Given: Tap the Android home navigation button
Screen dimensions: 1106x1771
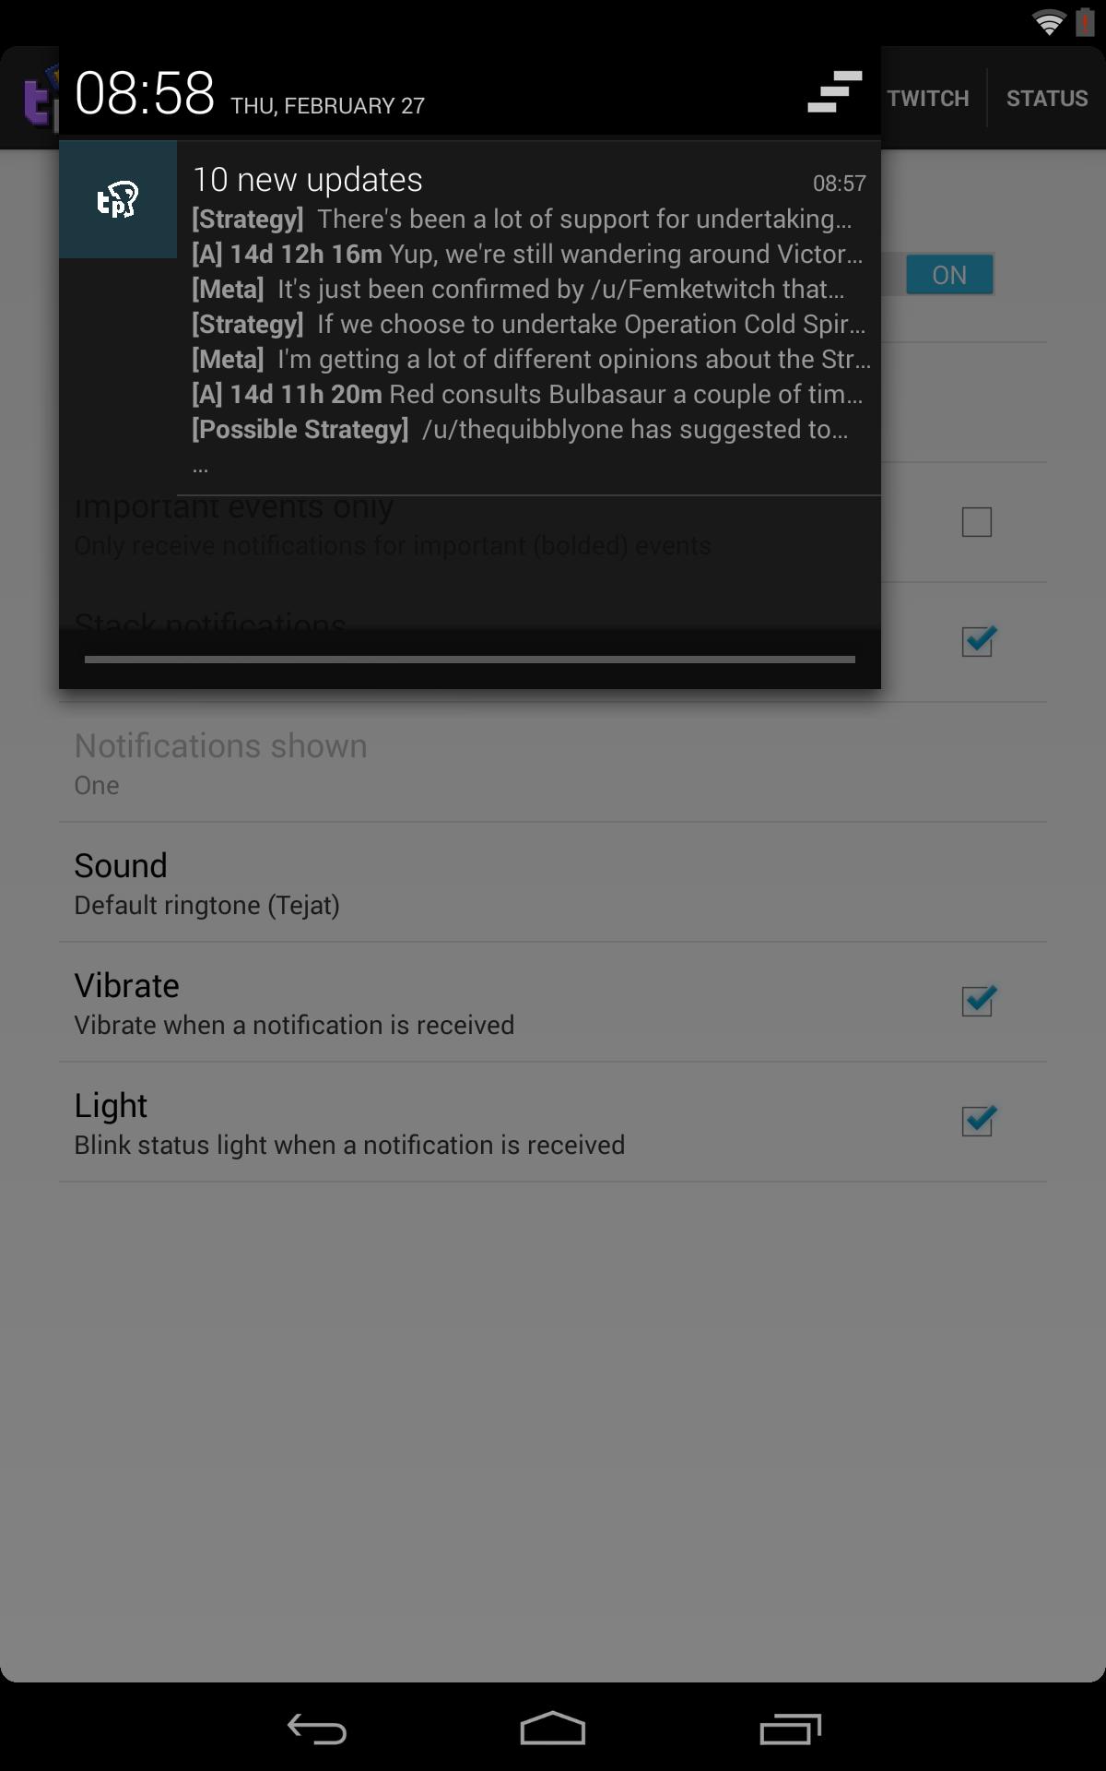Looking at the screenshot, I should [x=553, y=1729].
